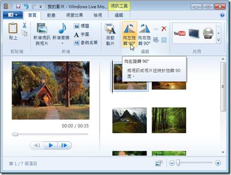Add a Caption (字幕) to the clip

pyautogui.click(x=81, y=34)
